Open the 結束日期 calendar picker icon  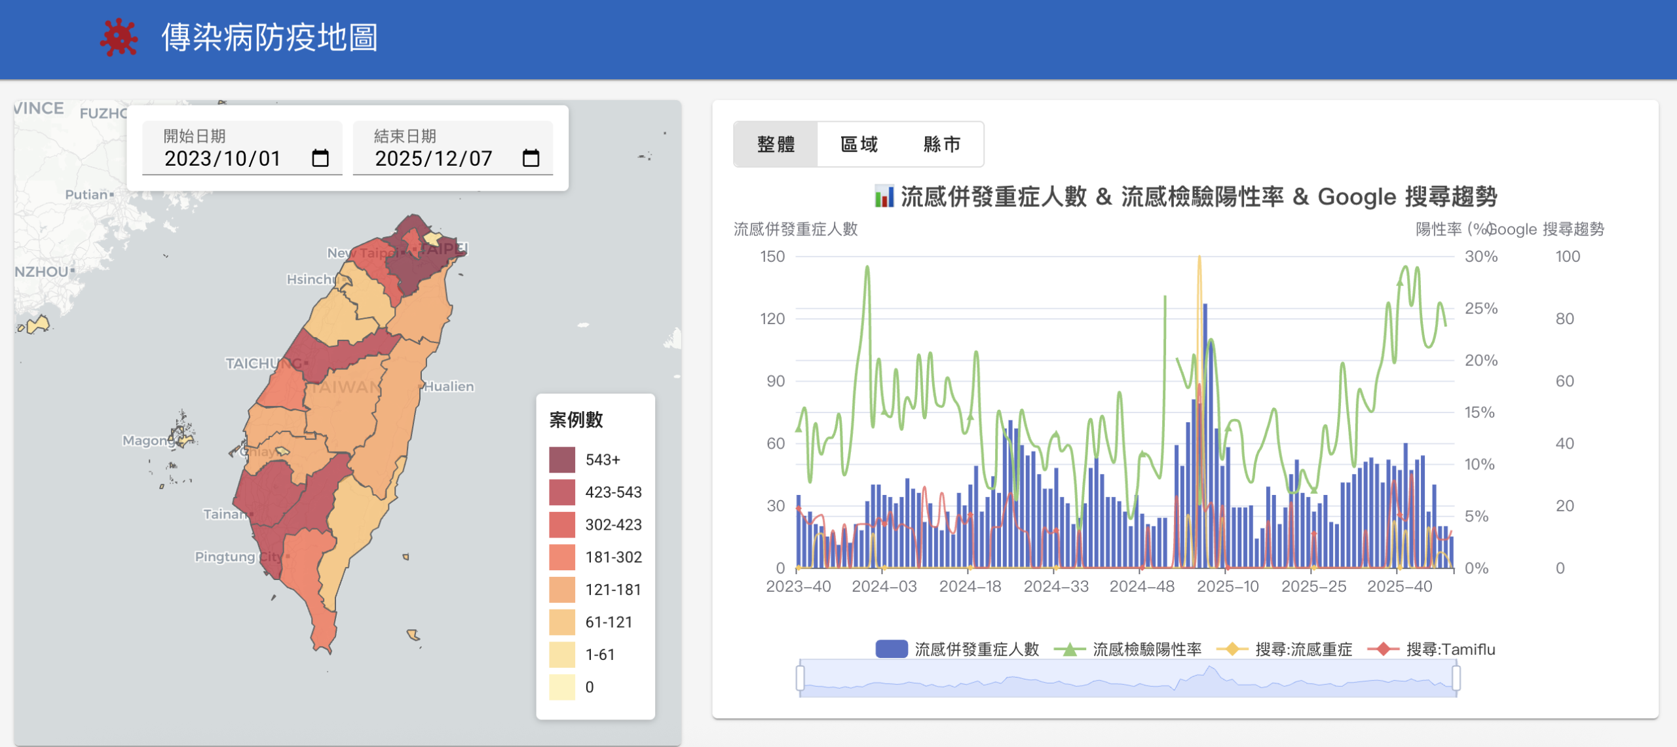(x=531, y=158)
